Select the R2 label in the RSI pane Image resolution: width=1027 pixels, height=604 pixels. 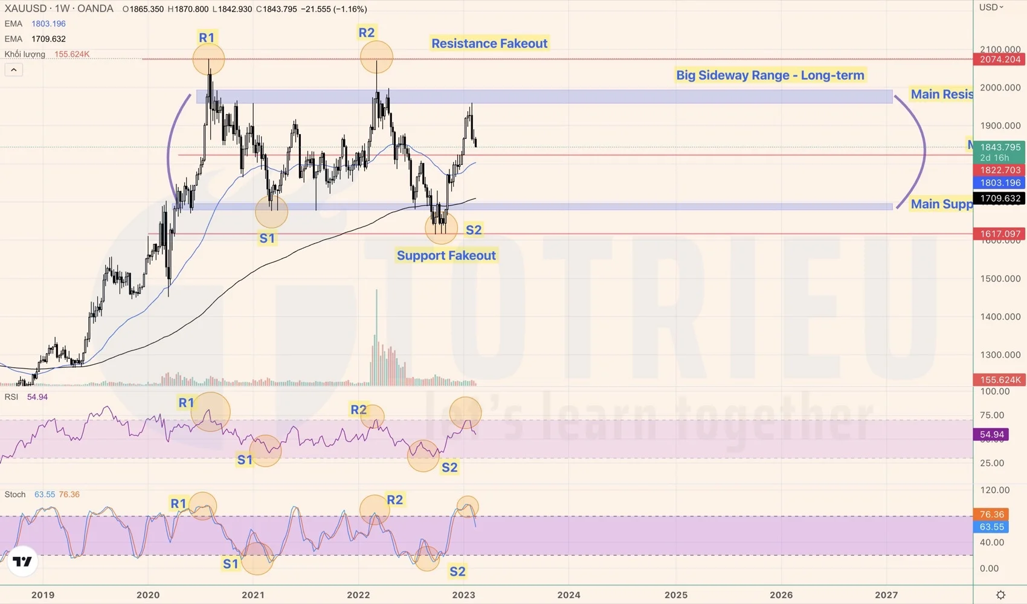coord(359,410)
